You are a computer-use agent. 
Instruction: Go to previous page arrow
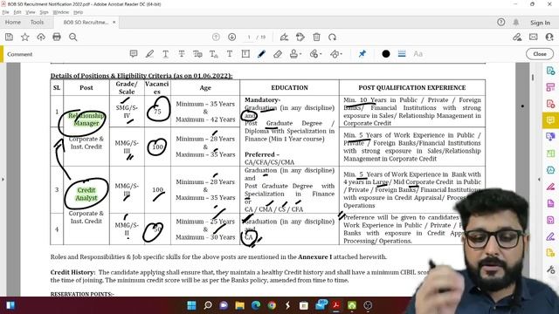(216, 37)
